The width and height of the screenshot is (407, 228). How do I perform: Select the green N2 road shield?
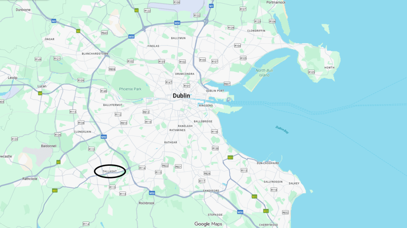tap(137, 10)
